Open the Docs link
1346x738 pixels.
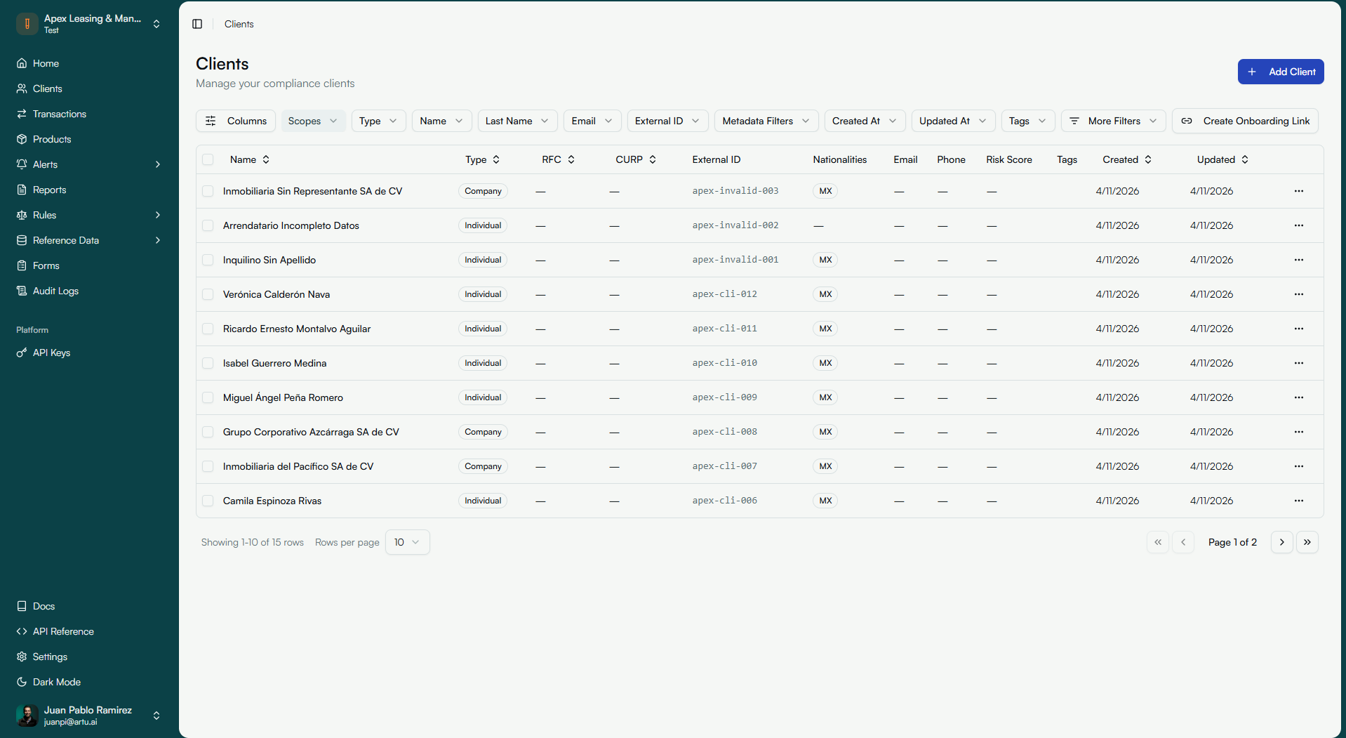coord(44,606)
